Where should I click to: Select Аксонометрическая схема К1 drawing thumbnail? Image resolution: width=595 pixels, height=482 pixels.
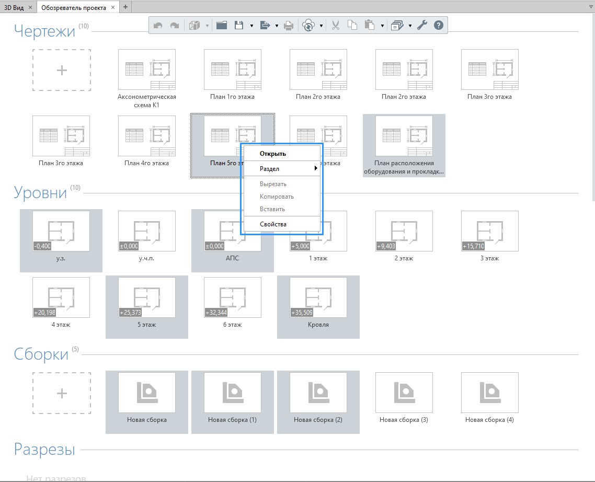[x=147, y=71]
